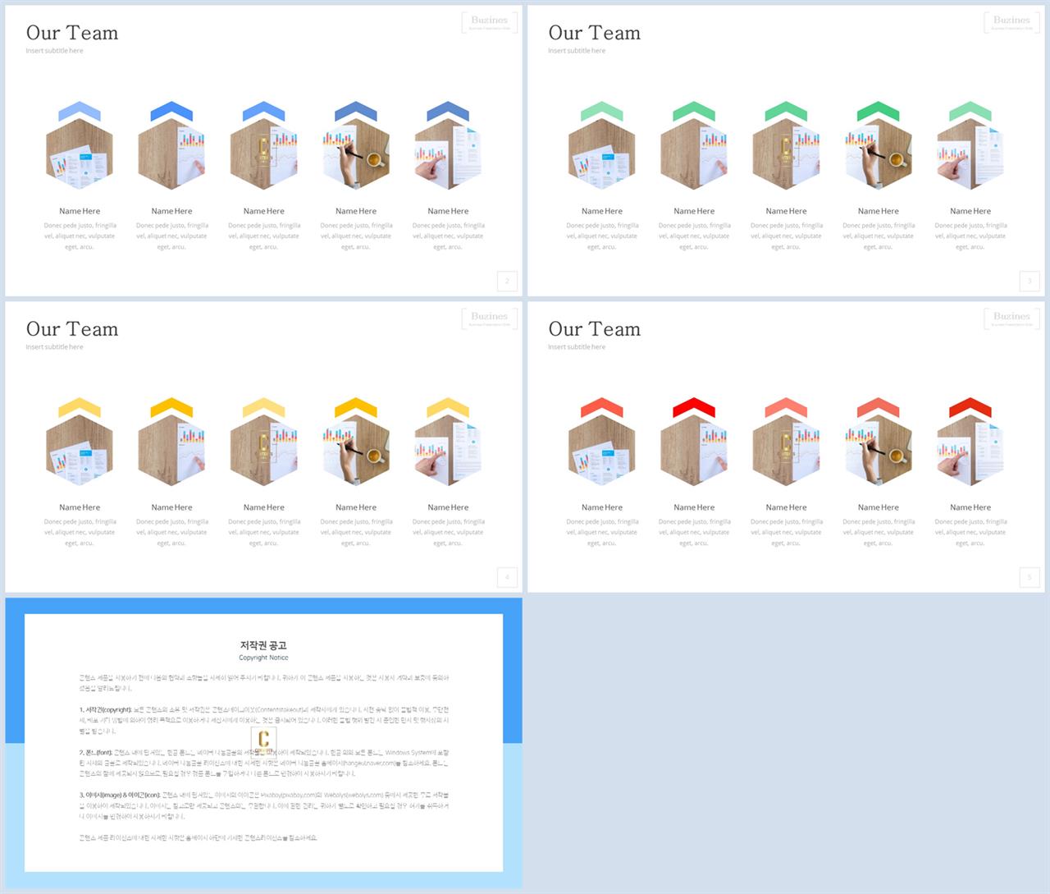Click the Buzines logo box on red slide
This screenshot has width=1050, height=894.
tap(1011, 319)
